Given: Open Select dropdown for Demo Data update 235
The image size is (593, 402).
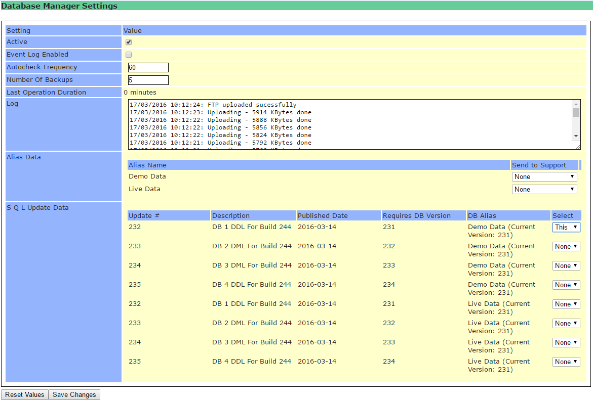Looking at the screenshot, I should point(566,285).
